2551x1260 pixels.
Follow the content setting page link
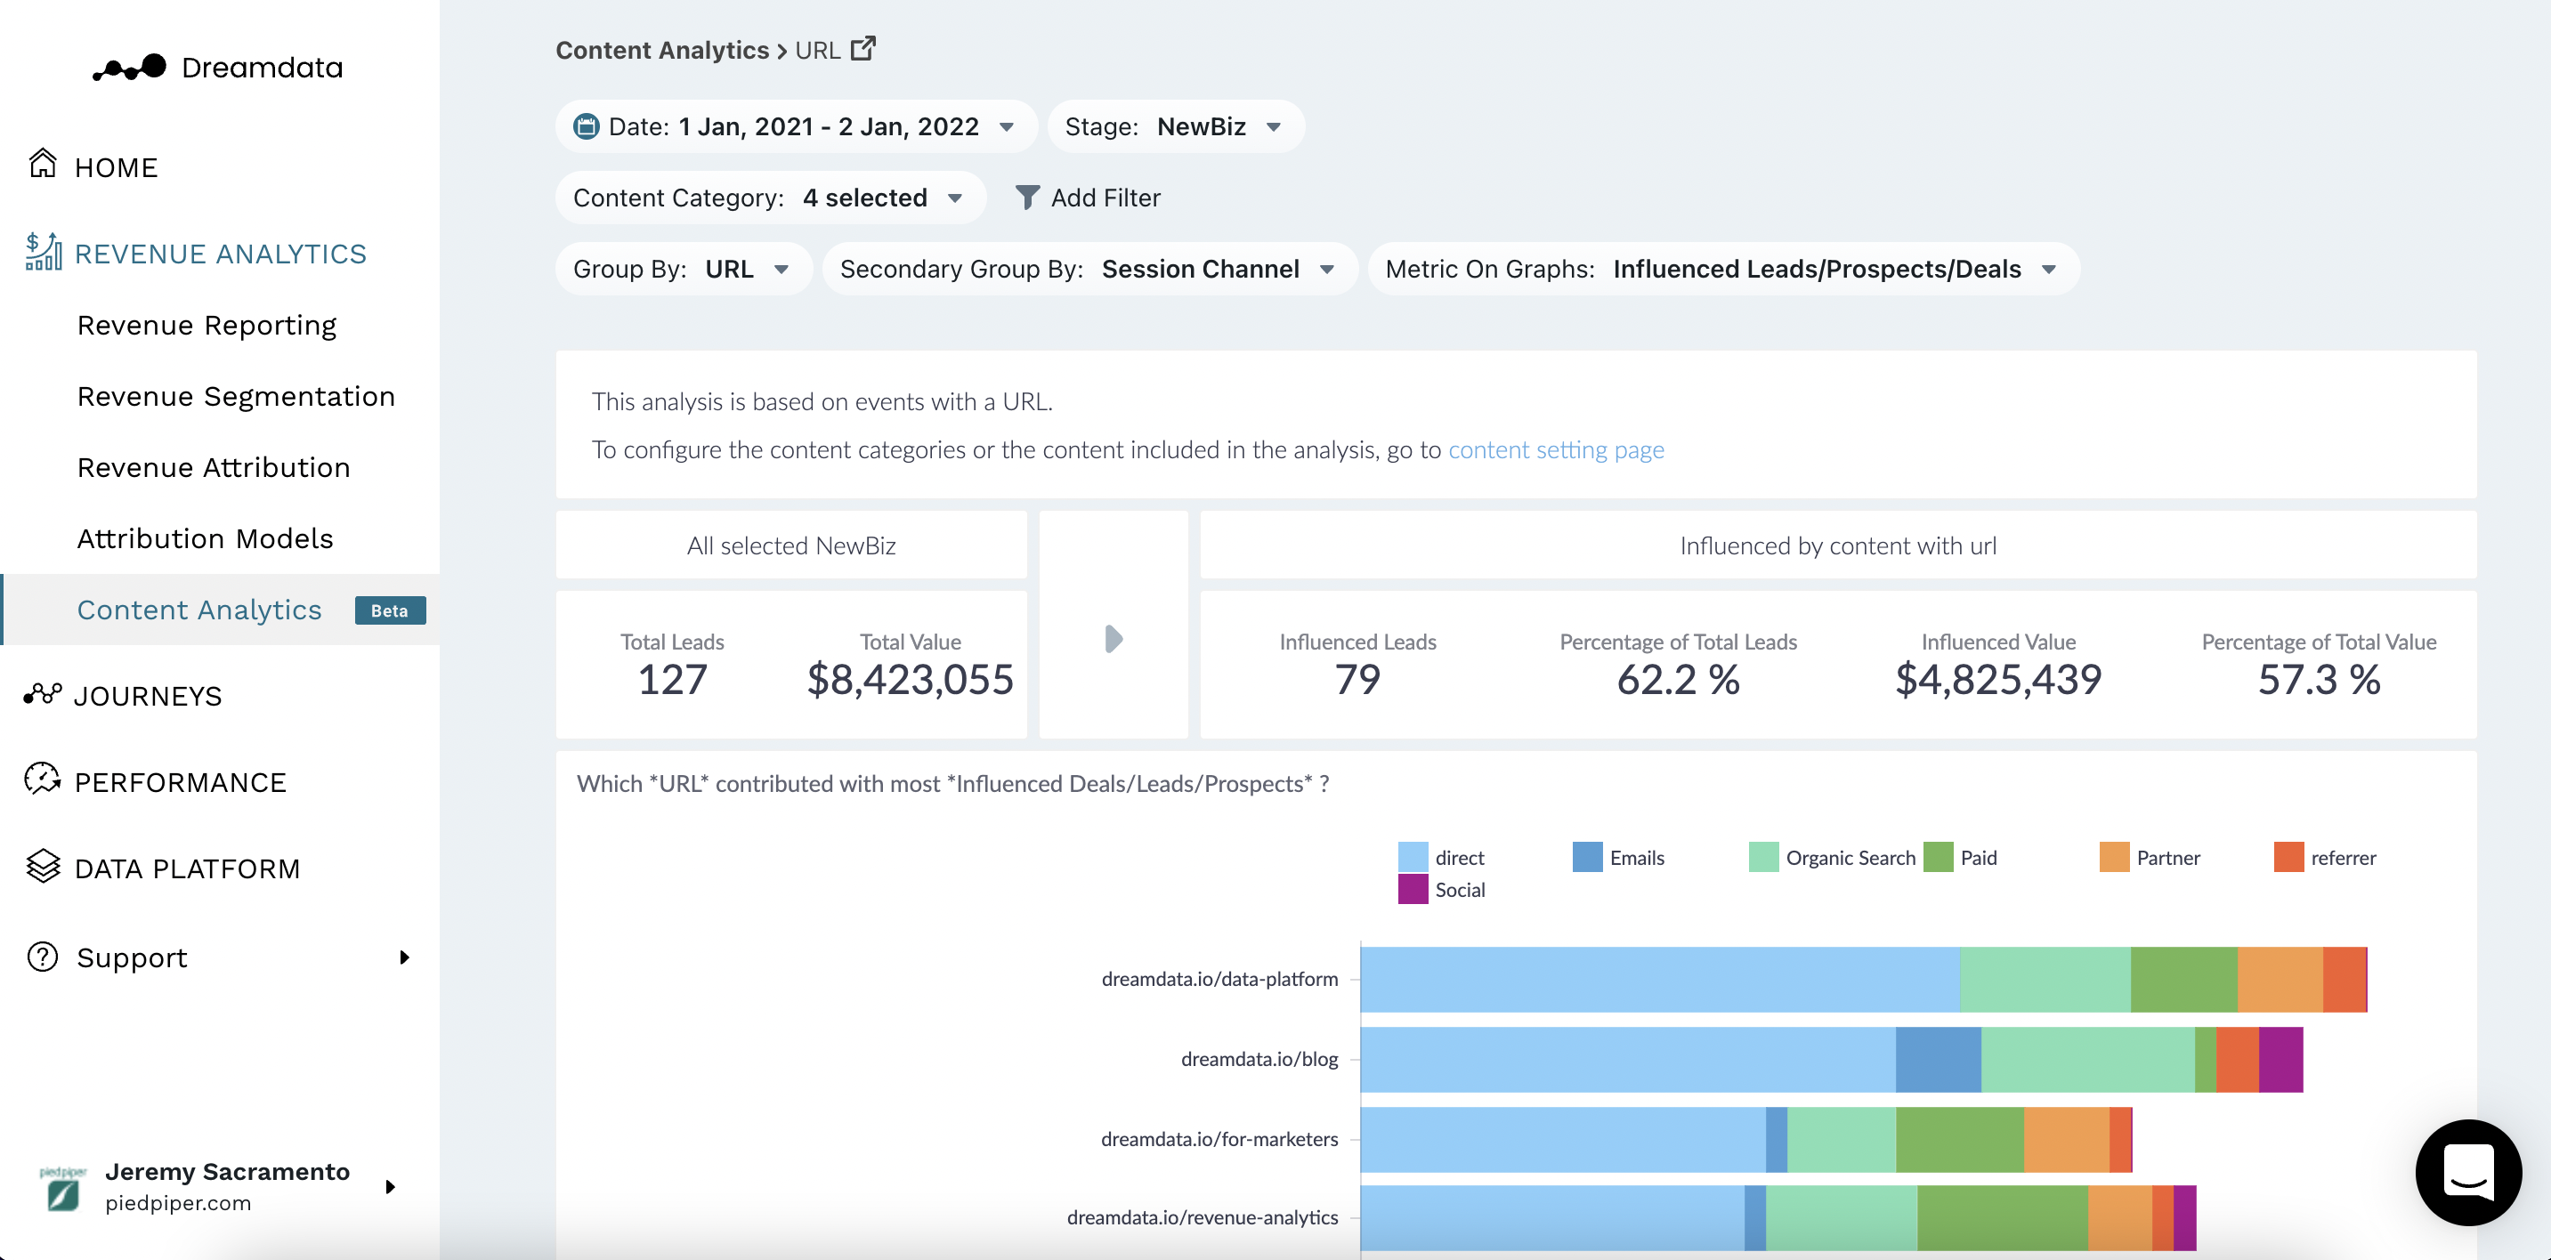pos(1556,450)
